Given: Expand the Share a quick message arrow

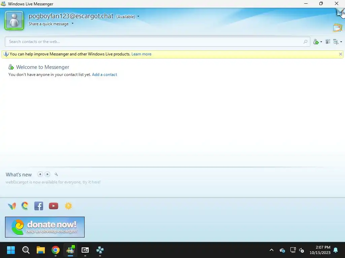Looking at the screenshot, I should click(x=72, y=24).
